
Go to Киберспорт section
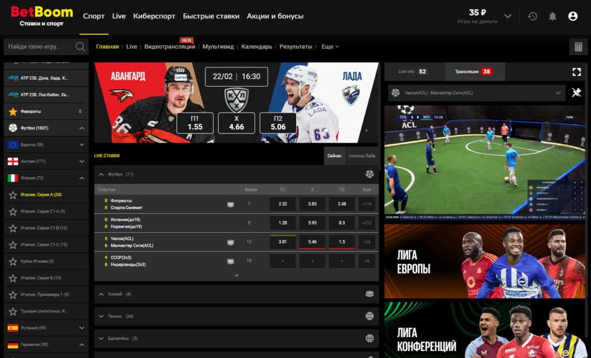click(x=154, y=16)
